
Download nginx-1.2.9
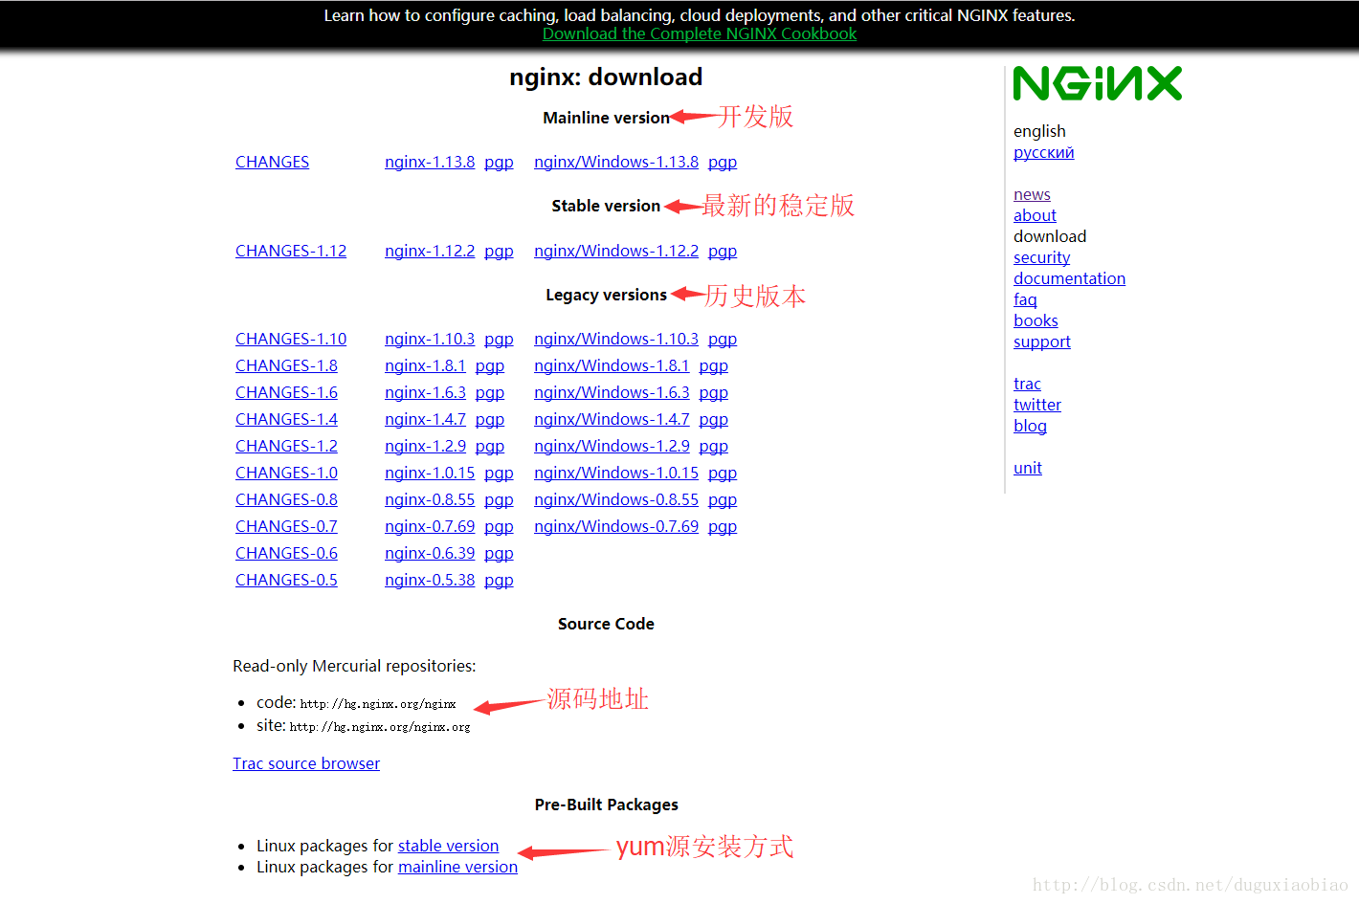[425, 446]
